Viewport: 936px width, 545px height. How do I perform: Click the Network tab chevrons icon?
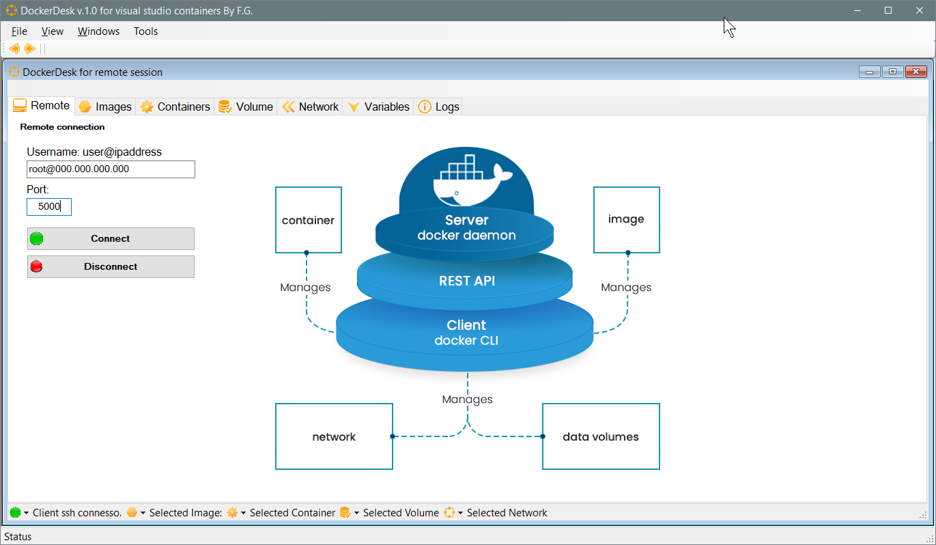(x=289, y=107)
